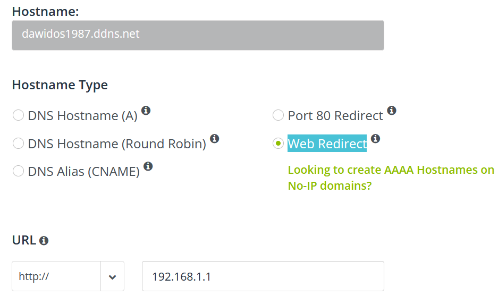The image size is (498, 304).
Task: Open the http:// protocol dropdown
Action: 68,276
